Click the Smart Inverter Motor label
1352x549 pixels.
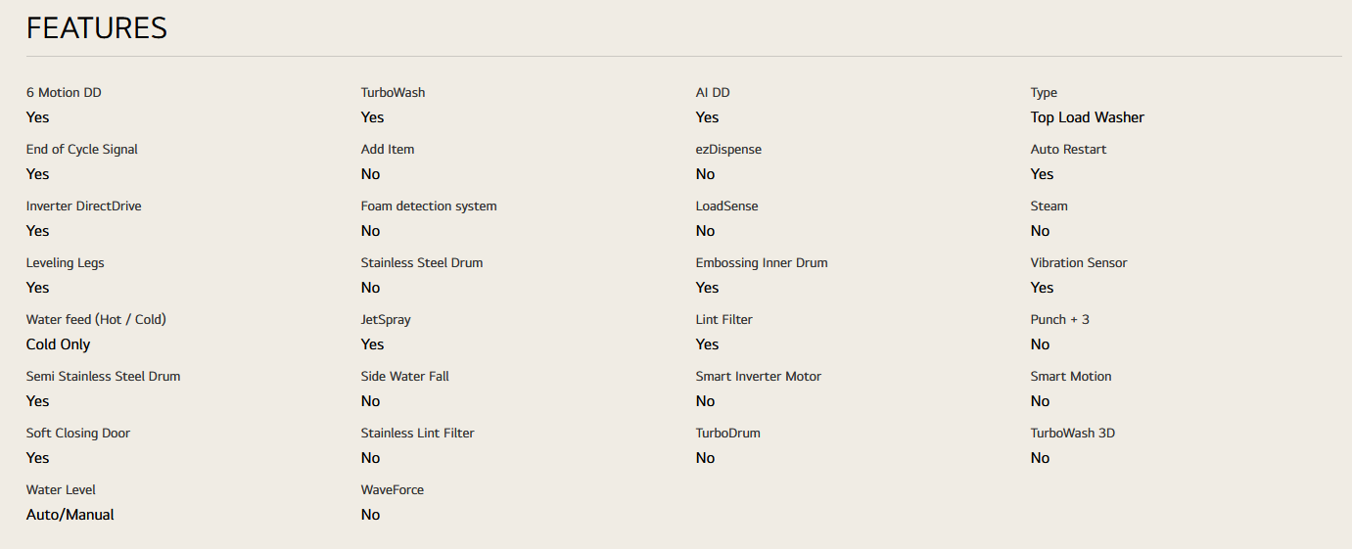point(758,377)
